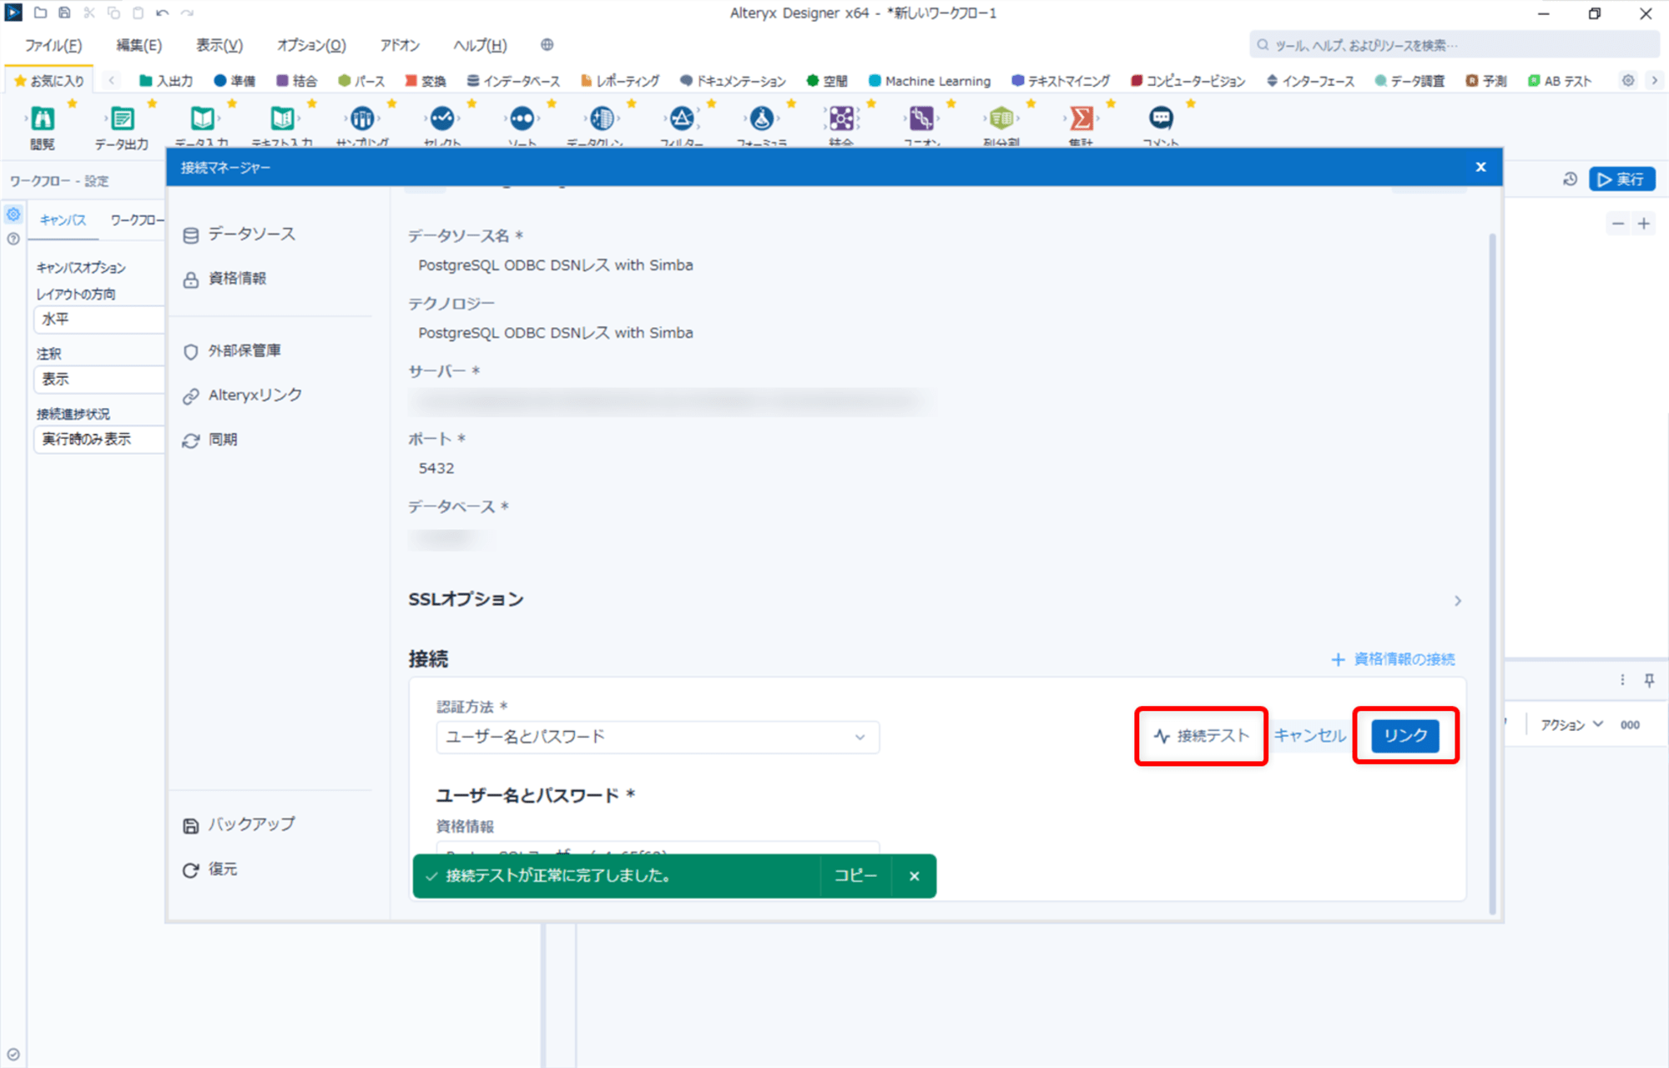
Task: Click the リンク button
Action: 1405,736
